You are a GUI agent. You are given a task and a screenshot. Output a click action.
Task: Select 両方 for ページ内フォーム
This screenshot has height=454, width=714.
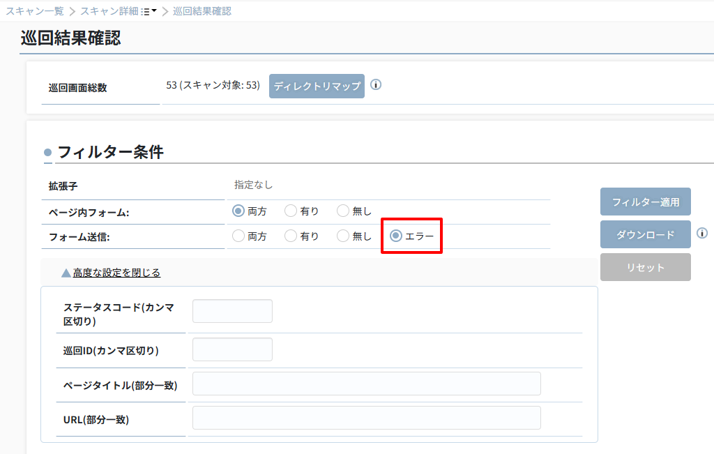tap(238, 211)
